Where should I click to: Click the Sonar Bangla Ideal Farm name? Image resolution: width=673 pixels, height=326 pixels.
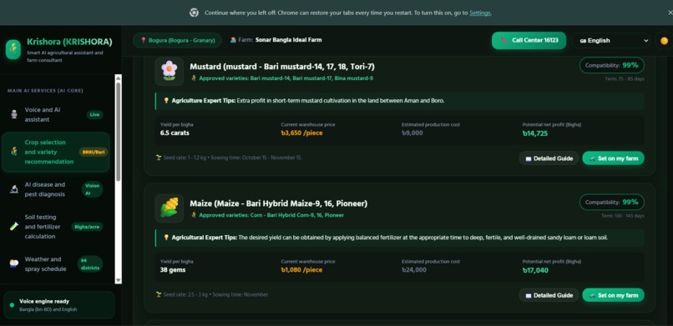[x=288, y=40]
